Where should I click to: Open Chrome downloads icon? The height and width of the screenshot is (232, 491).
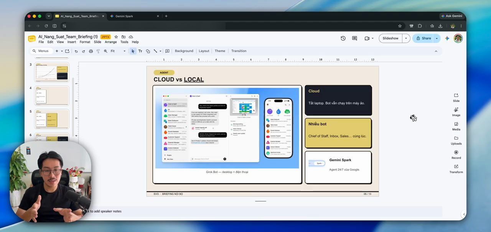coord(440,26)
